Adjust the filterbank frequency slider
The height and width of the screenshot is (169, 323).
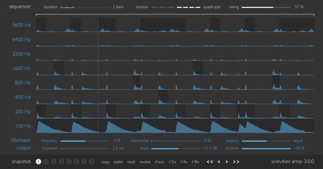tap(86, 141)
